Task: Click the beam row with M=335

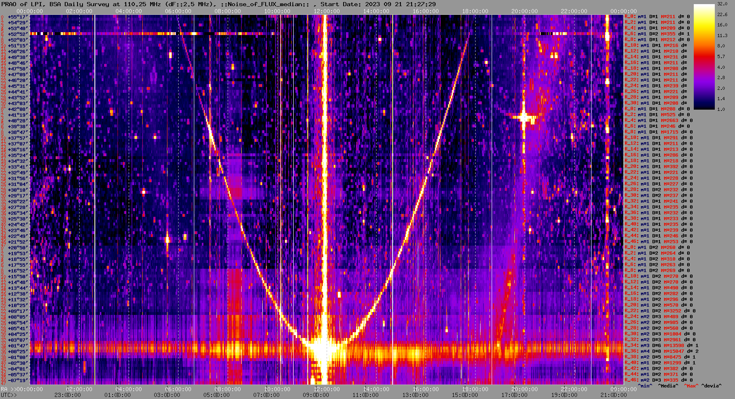Action: pyautogui.click(x=658, y=380)
